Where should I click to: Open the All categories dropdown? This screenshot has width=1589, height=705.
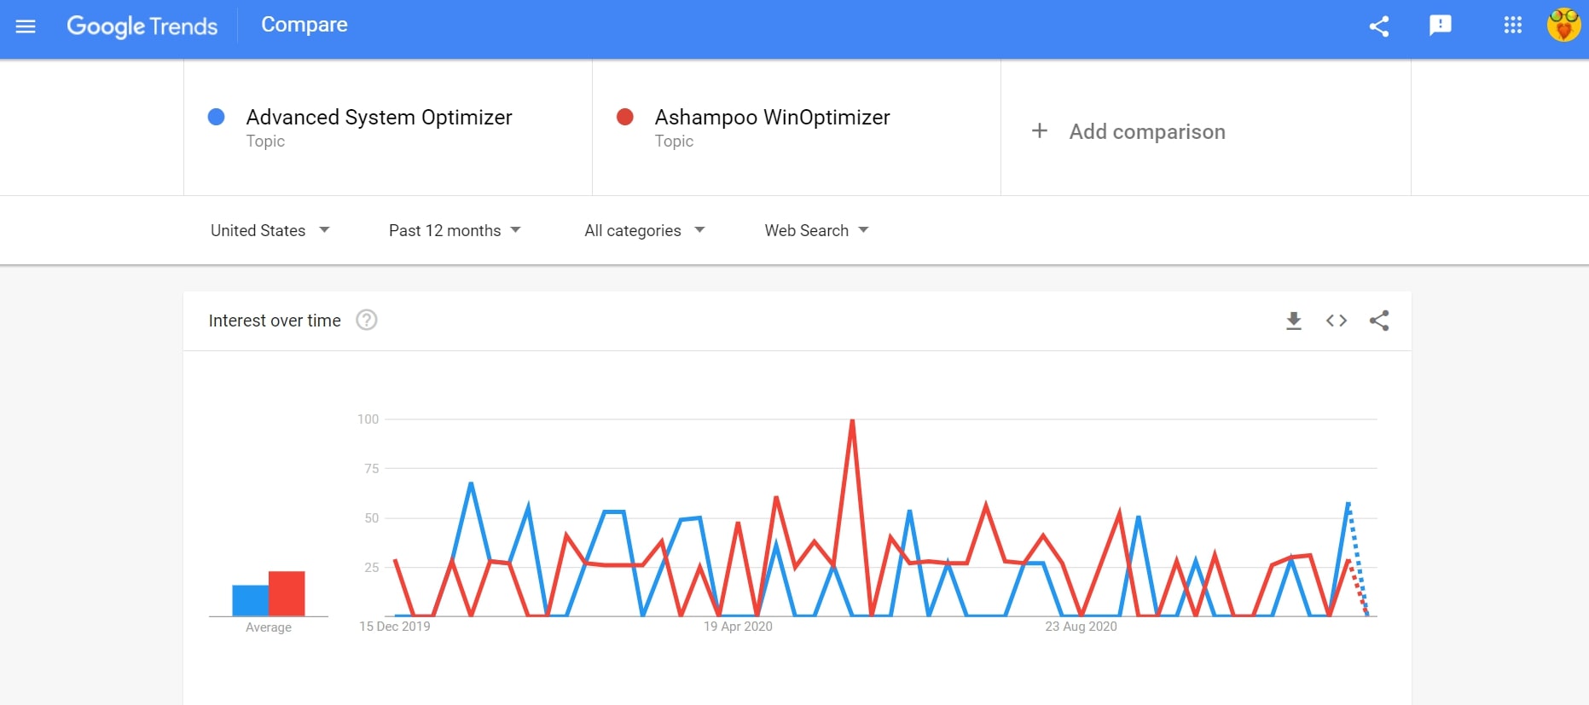coord(644,230)
